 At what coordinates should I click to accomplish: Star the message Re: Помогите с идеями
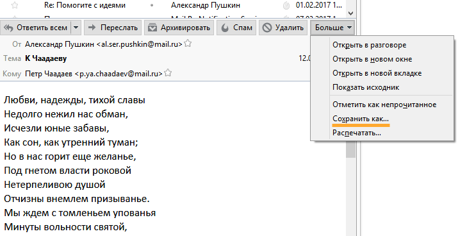tap(15, 5)
